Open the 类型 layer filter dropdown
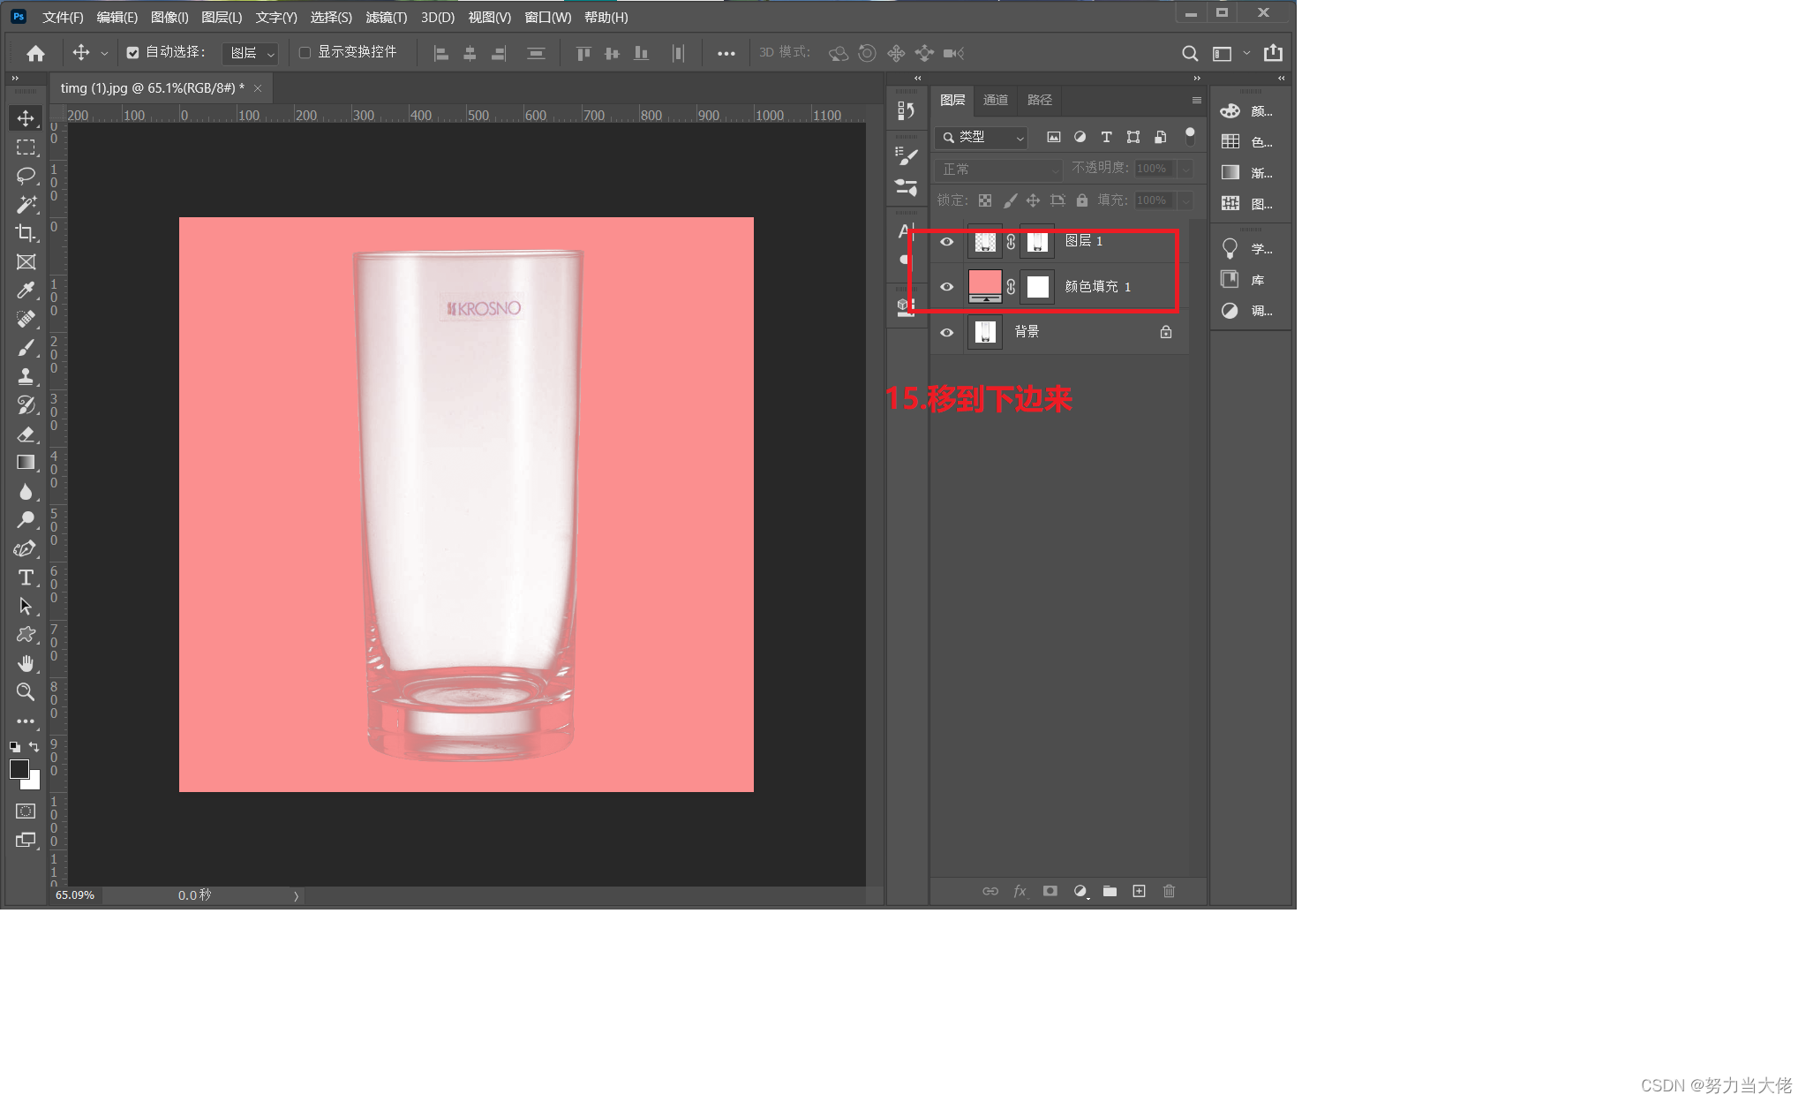Image resolution: width=1806 pixels, height=1102 pixels. click(982, 138)
